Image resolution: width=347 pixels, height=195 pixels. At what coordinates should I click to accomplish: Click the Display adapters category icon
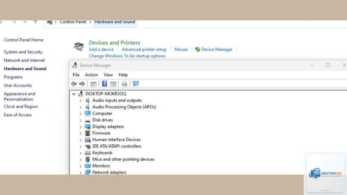click(x=88, y=127)
